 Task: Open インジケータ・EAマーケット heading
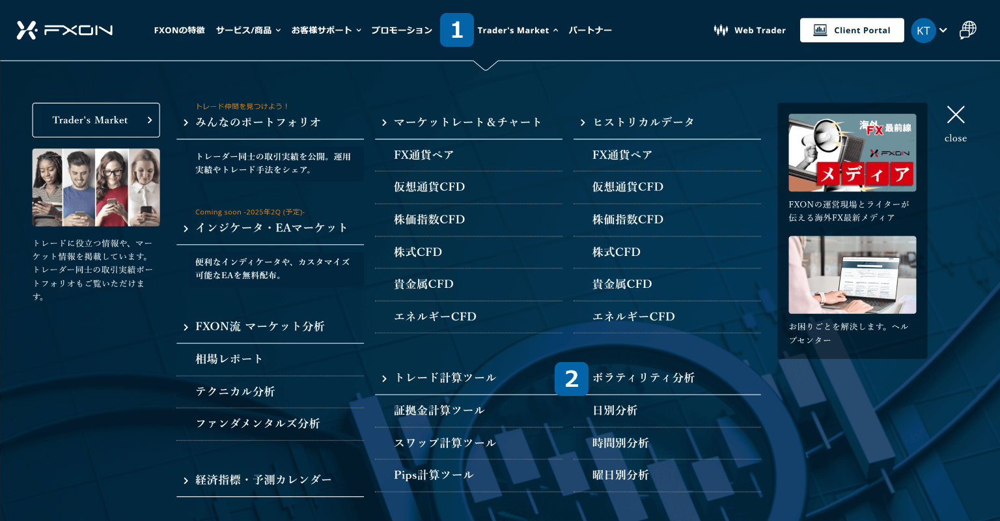tap(270, 227)
